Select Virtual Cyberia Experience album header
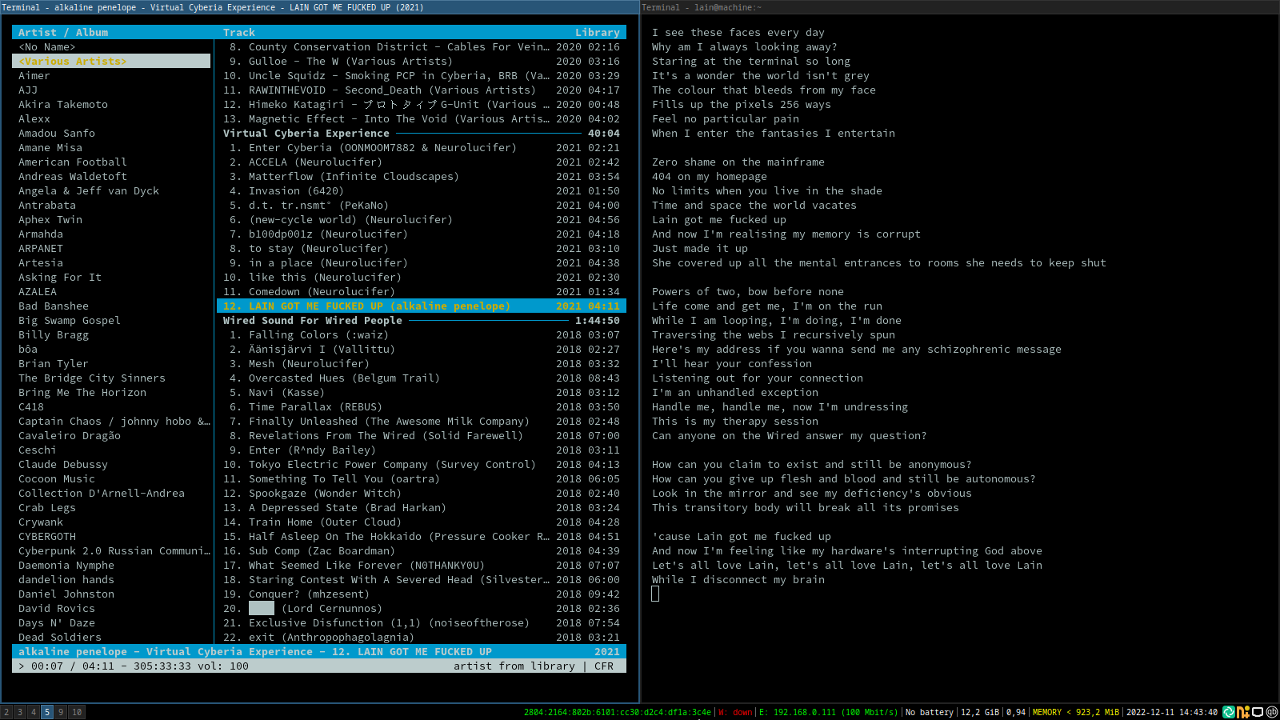Screen dimensions: 1280x720 tap(422, 133)
